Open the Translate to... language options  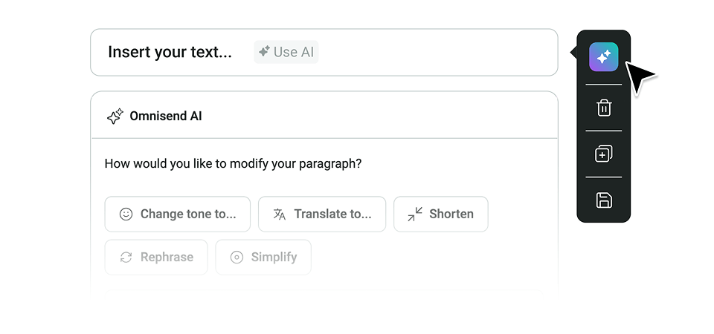322,214
